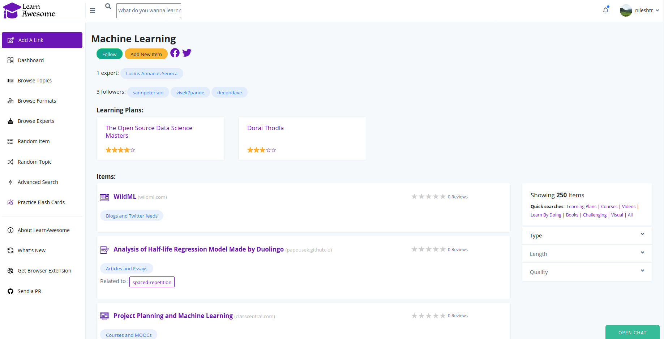Viewport: 664px width, 339px height.
Task: Click the Add A Link button
Action: click(x=42, y=40)
